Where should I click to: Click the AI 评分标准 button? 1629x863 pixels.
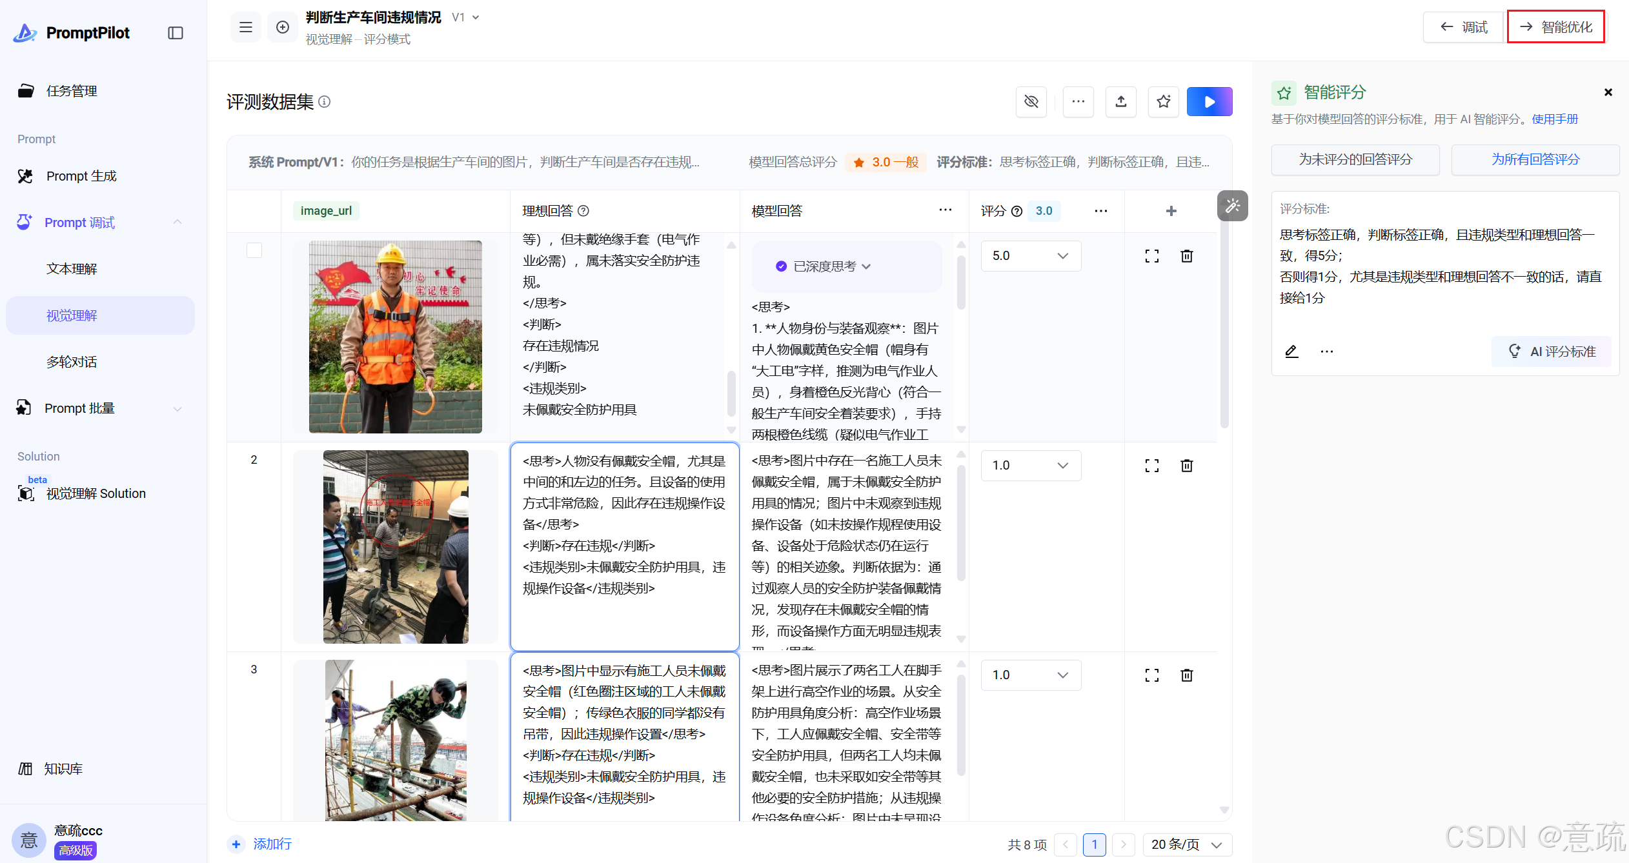click(x=1551, y=352)
